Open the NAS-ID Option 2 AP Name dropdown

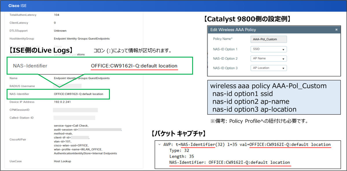click(269, 59)
